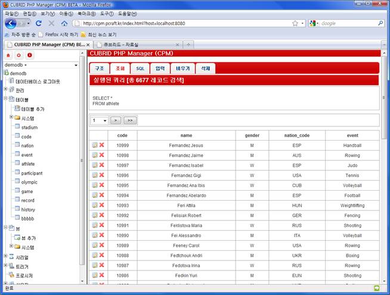Image resolution: width=390 pixels, height=295 pixels.
Task: Expand the 트리거 tree node
Action: [5, 265]
